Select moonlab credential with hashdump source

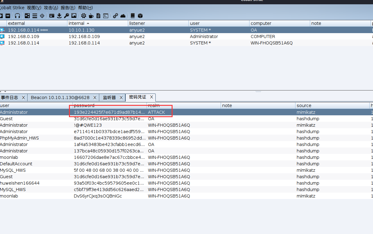click(x=186, y=157)
